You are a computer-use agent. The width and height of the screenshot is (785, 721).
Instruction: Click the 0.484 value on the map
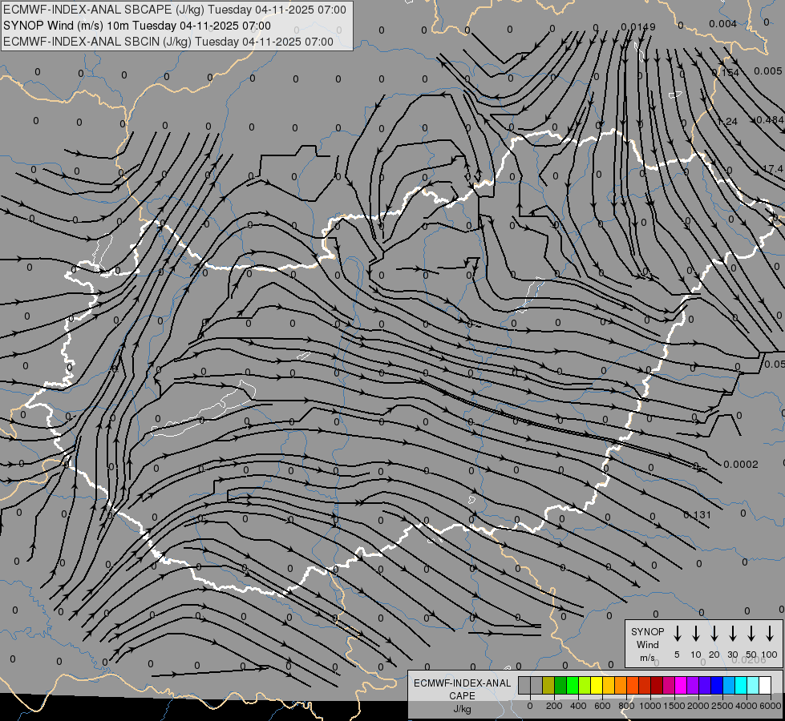[x=770, y=119]
